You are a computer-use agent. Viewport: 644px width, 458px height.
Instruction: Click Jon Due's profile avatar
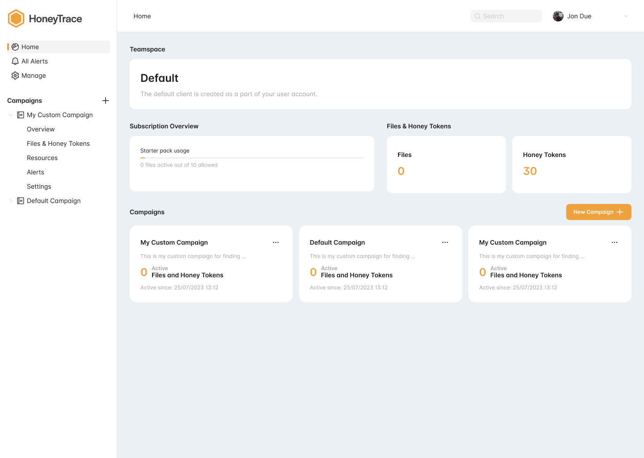click(x=558, y=16)
